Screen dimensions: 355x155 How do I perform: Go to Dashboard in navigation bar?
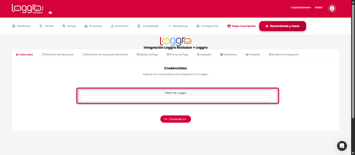21,26
